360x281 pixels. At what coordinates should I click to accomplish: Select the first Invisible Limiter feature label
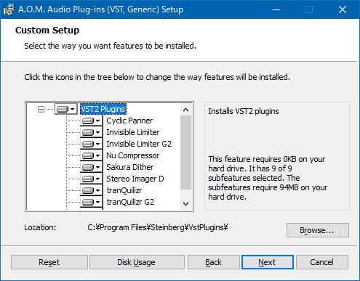click(132, 132)
